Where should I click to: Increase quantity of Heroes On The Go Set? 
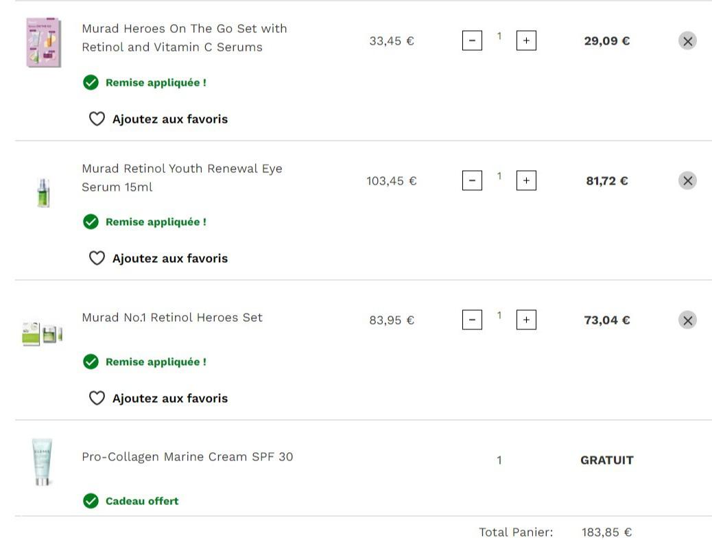(x=526, y=41)
